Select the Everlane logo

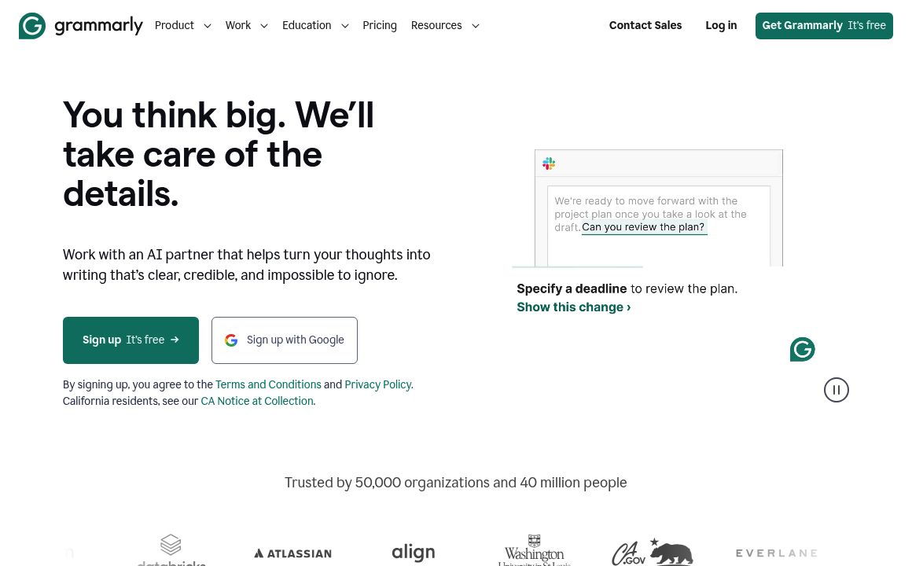(776, 553)
